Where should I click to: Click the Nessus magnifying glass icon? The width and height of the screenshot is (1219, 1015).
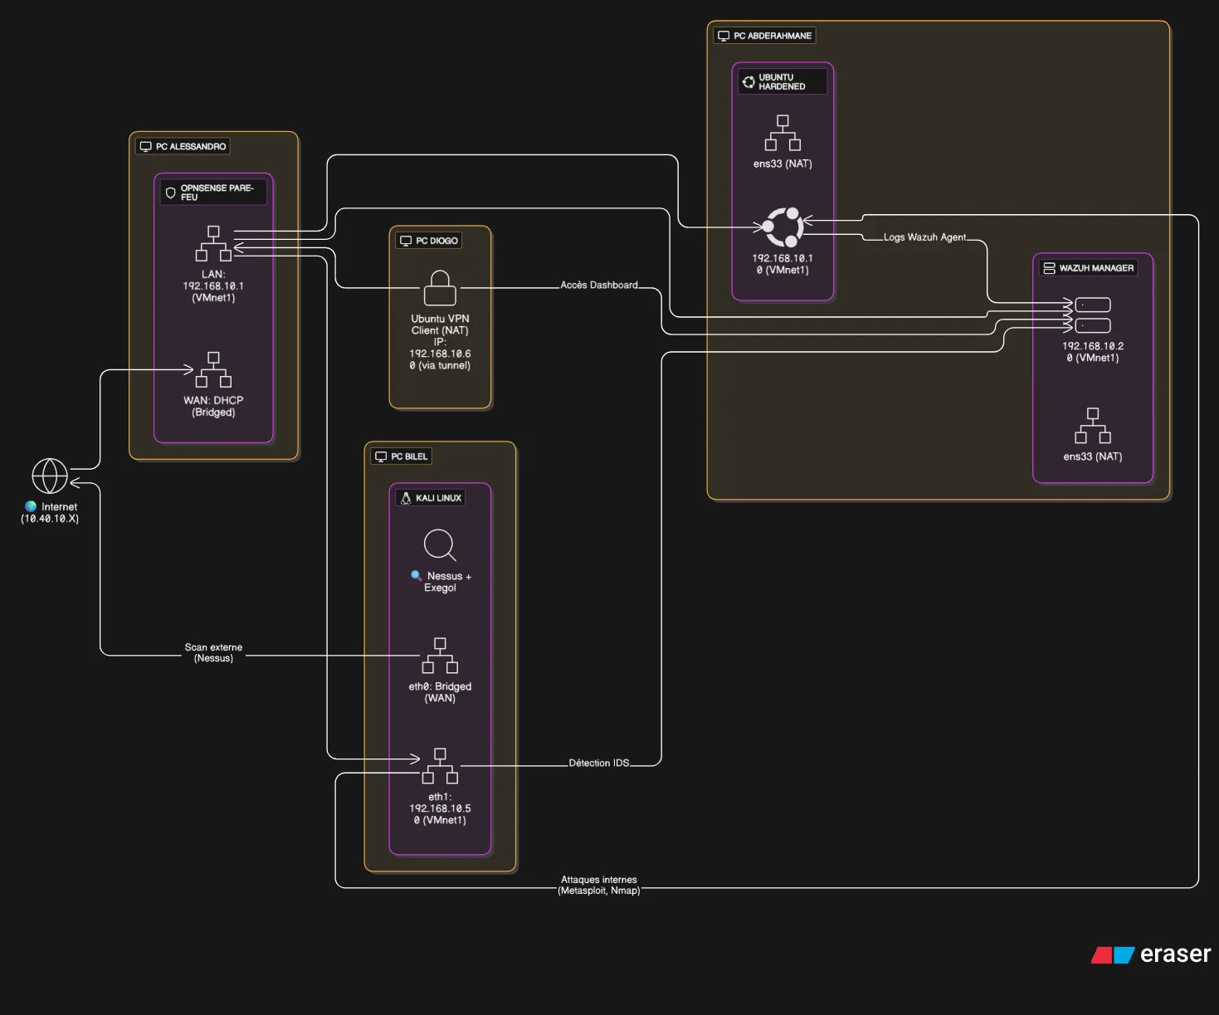point(440,546)
